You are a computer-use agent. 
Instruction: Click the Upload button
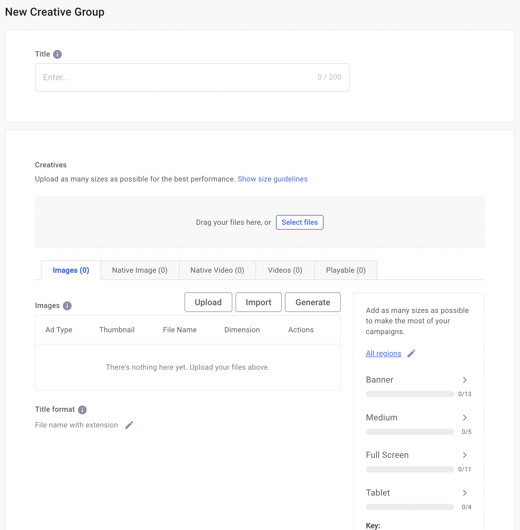pyautogui.click(x=208, y=302)
